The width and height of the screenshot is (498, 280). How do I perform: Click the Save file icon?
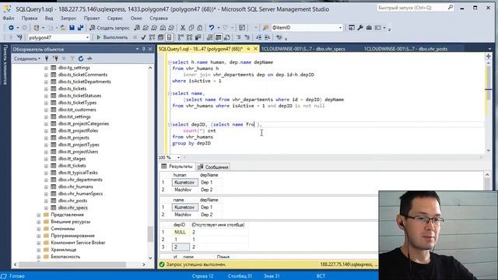point(72,28)
